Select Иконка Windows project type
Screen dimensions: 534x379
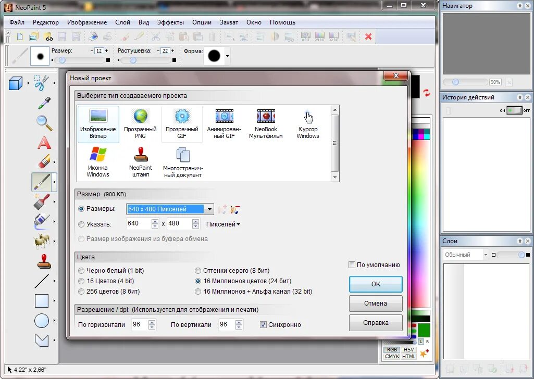pos(98,162)
